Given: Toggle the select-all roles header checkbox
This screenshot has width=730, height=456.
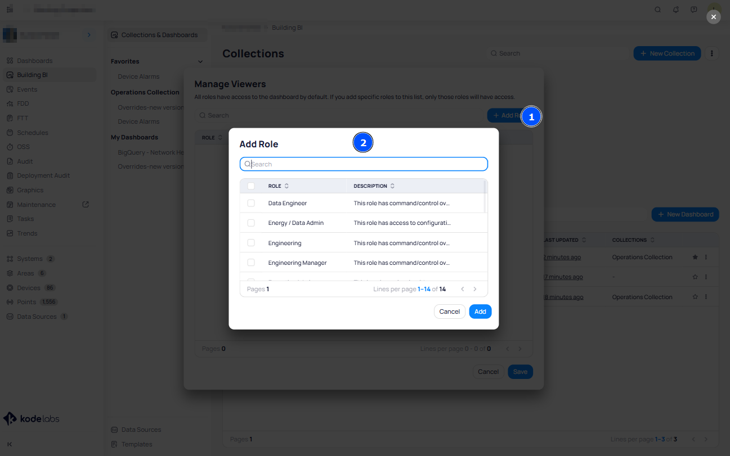Looking at the screenshot, I should pyautogui.click(x=251, y=186).
